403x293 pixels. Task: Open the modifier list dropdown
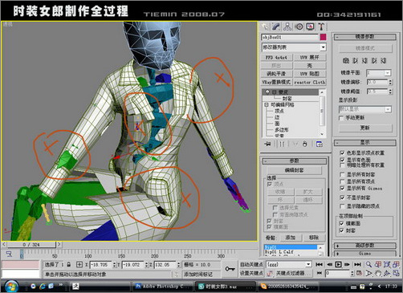click(324, 47)
